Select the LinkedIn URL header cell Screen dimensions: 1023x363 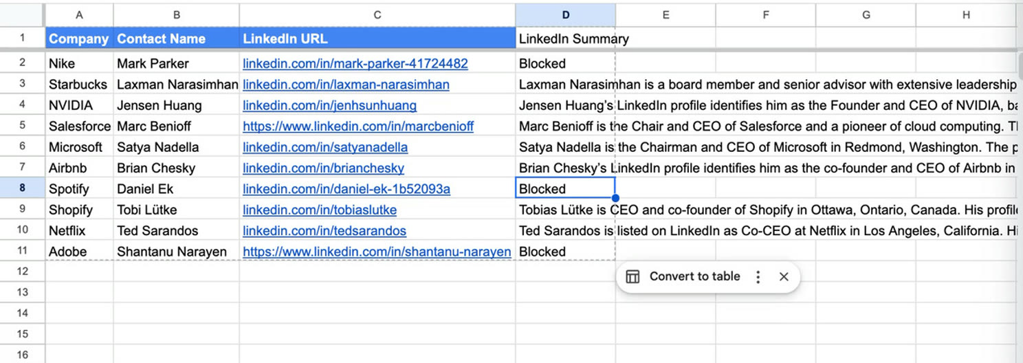pos(377,38)
